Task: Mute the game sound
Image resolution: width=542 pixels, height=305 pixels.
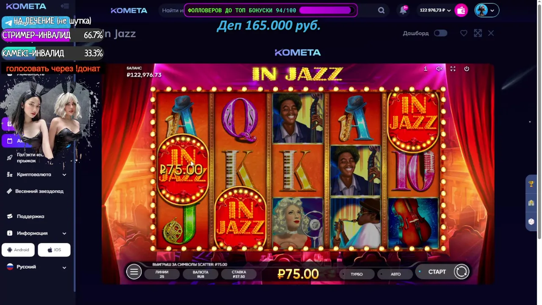Action: click(440, 69)
